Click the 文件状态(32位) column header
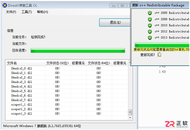190x130 pixels. (58, 63)
